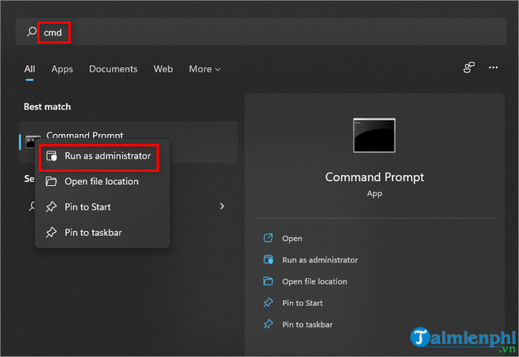
Task: Choose Open file location in context menu
Action: coord(103,182)
